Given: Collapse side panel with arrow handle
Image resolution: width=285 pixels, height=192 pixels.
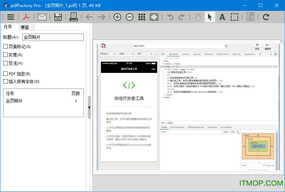Looking at the screenshot, I should 89,107.
